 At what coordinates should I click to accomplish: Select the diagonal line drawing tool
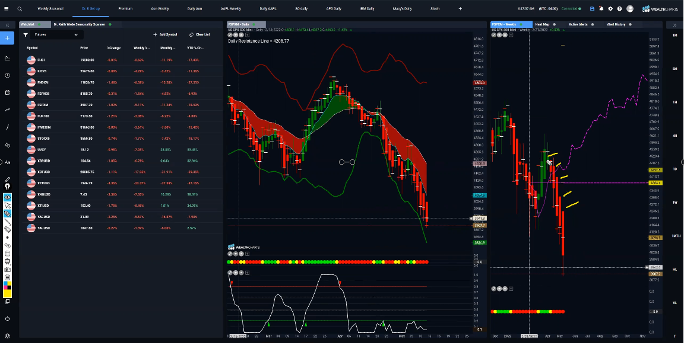tap(7, 127)
